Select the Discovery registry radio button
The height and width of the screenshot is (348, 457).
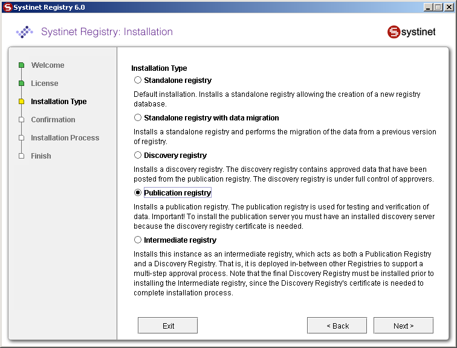[x=138, y=155]
